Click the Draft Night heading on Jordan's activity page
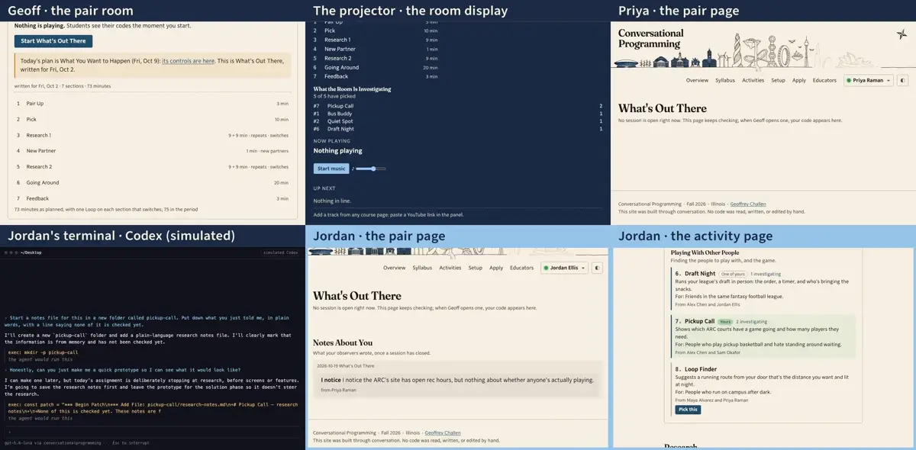Viewport: 916px width, 450px height. click(x=700, y=274)
